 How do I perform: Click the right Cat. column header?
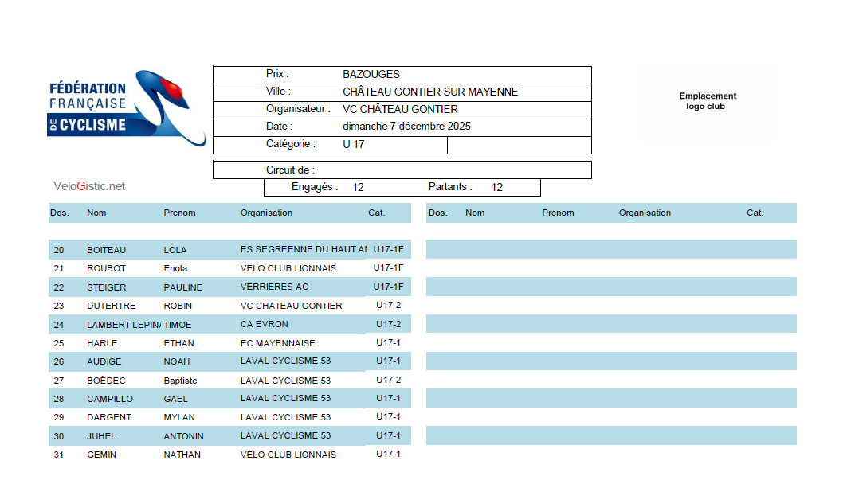[755, 213]
